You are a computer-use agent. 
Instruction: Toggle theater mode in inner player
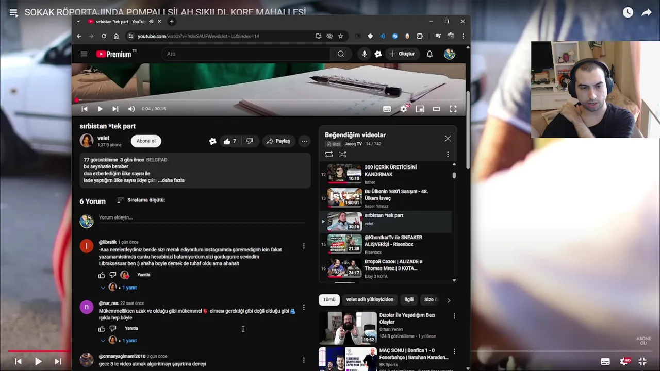pos(436,109)
